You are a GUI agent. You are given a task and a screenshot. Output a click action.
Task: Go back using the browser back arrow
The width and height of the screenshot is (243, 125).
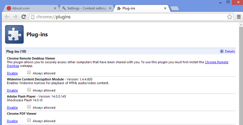click(7, 17)
